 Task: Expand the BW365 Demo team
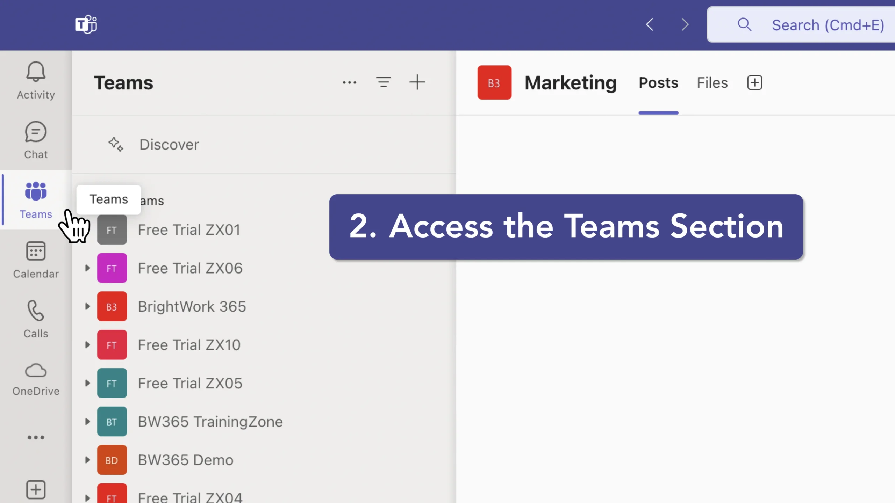[x=87, y=460]
